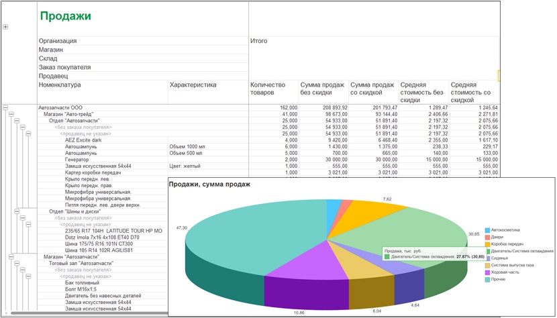This screenshot has height=318, width=557.
Task: Collapse the Отдел "Автозапчасти" group
Action: [x=17, y=121]
